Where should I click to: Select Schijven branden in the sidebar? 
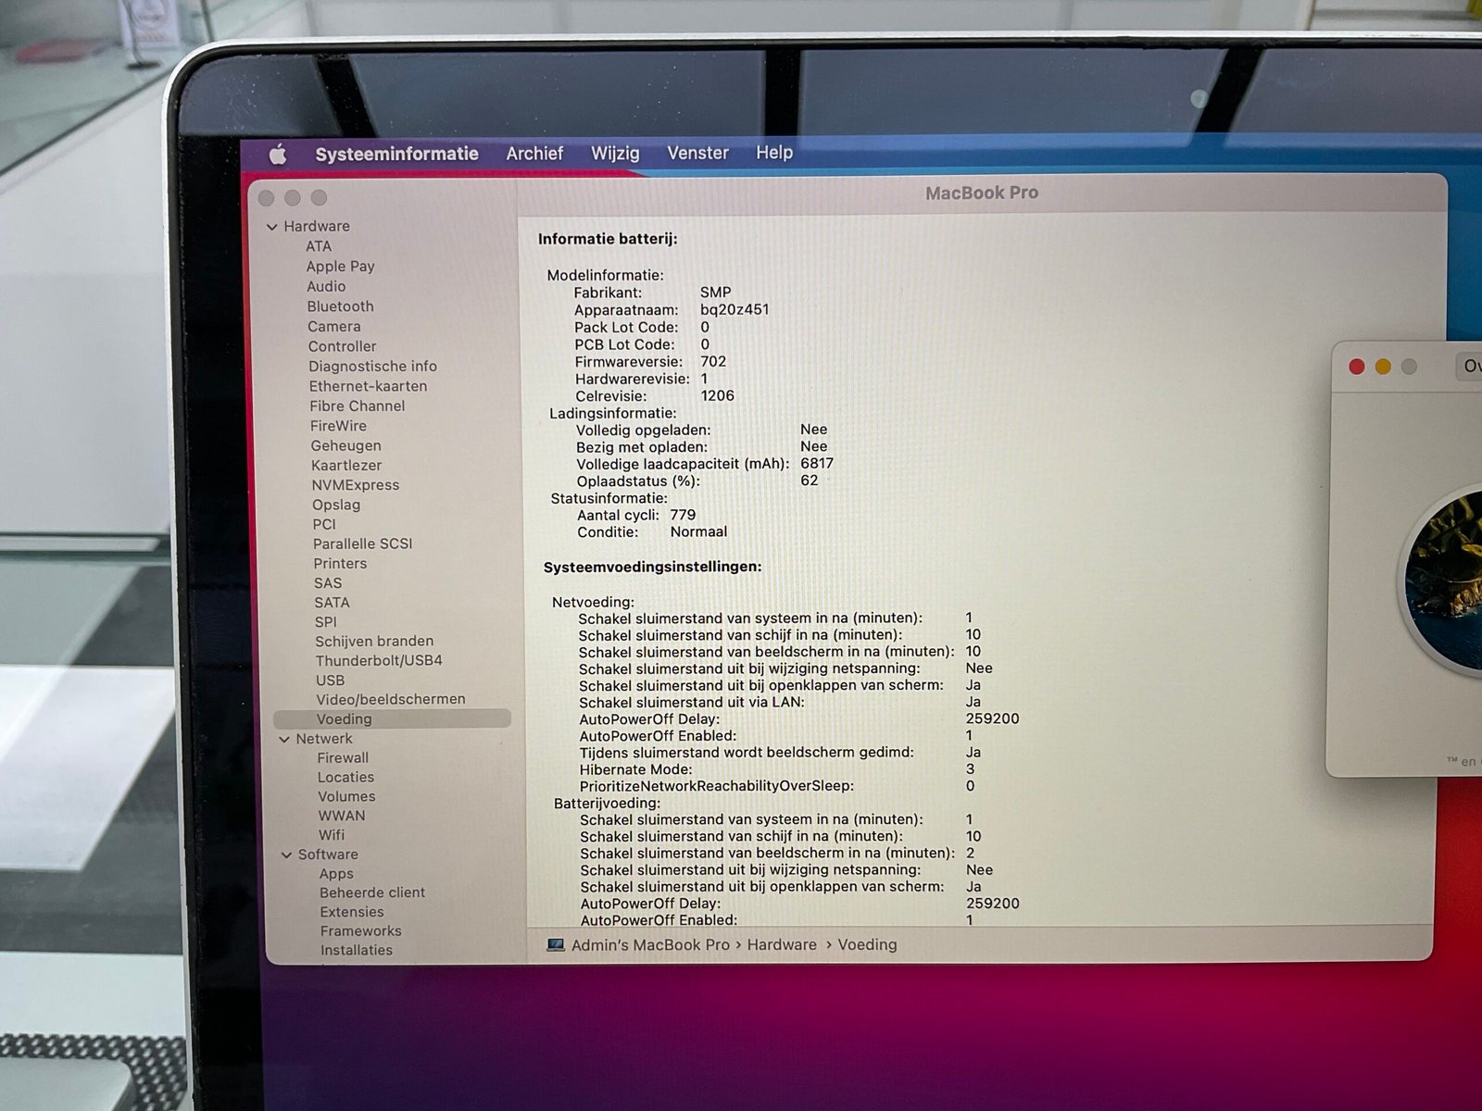coord(374,642)
